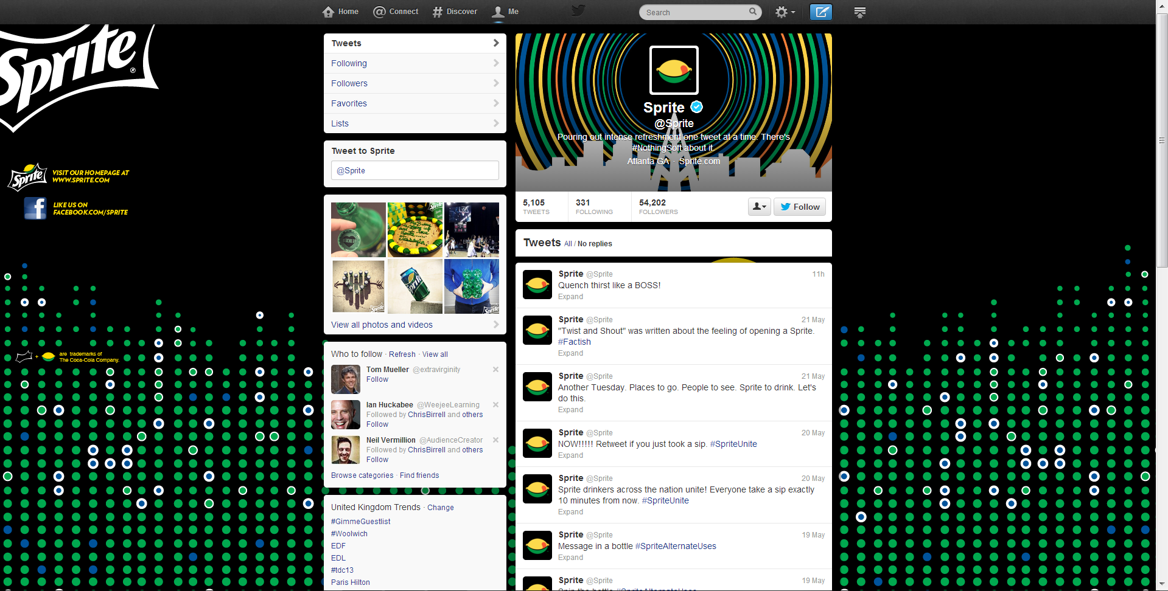Click the Follow button for Sprite
Screen dimensions: 1168x591
(x=800, y=207)
